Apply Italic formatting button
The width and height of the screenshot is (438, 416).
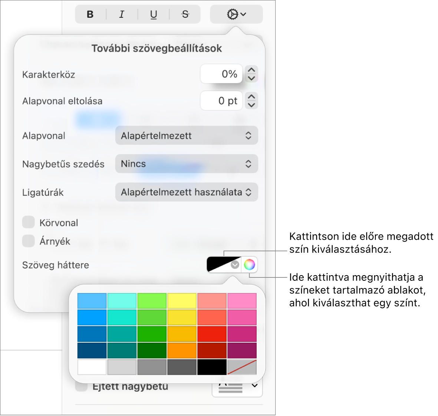coord(122,14)
